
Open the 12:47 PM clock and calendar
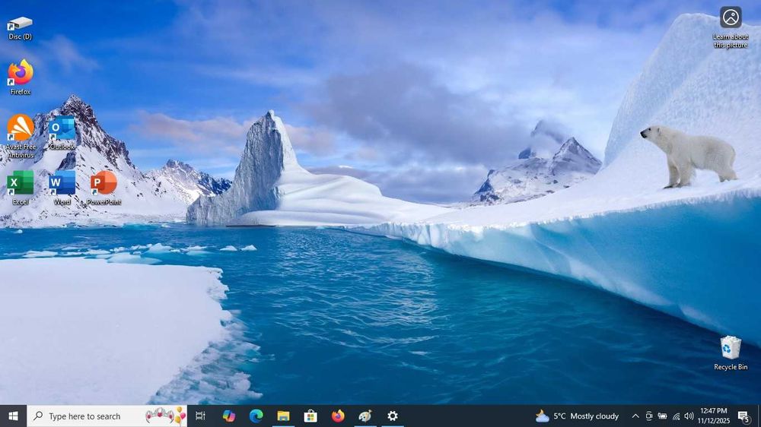click(x=714, y=416)
